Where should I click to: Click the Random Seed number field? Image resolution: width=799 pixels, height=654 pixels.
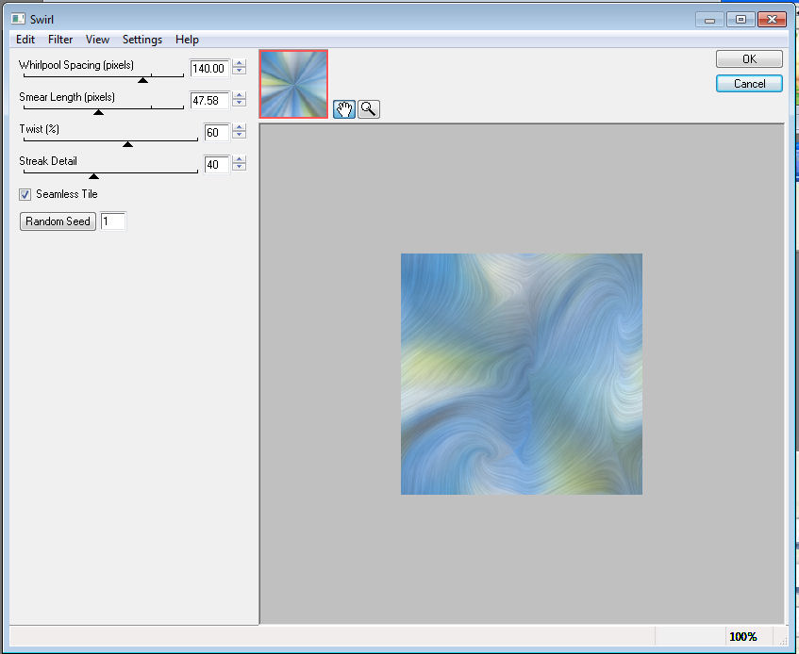coord(112,221)
